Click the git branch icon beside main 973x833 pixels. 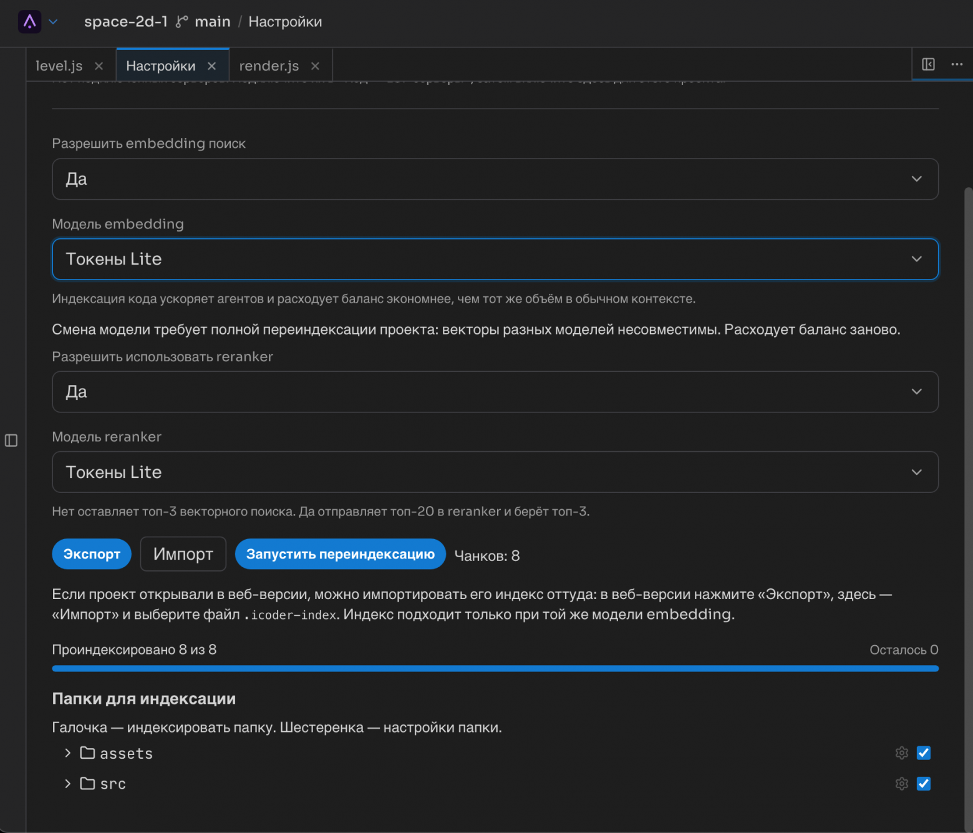pos(182,22)
